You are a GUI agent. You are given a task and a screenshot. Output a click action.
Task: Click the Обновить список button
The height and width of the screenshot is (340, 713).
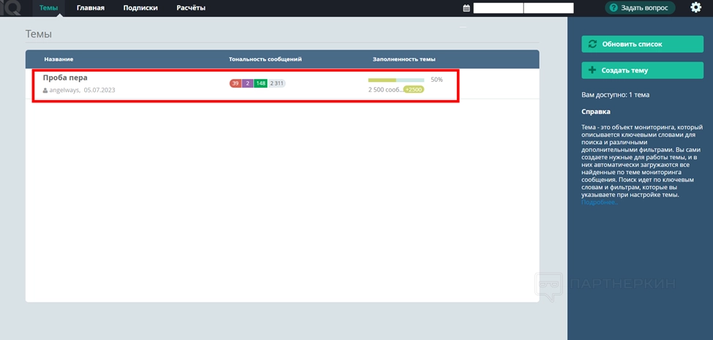pos(642,44)
